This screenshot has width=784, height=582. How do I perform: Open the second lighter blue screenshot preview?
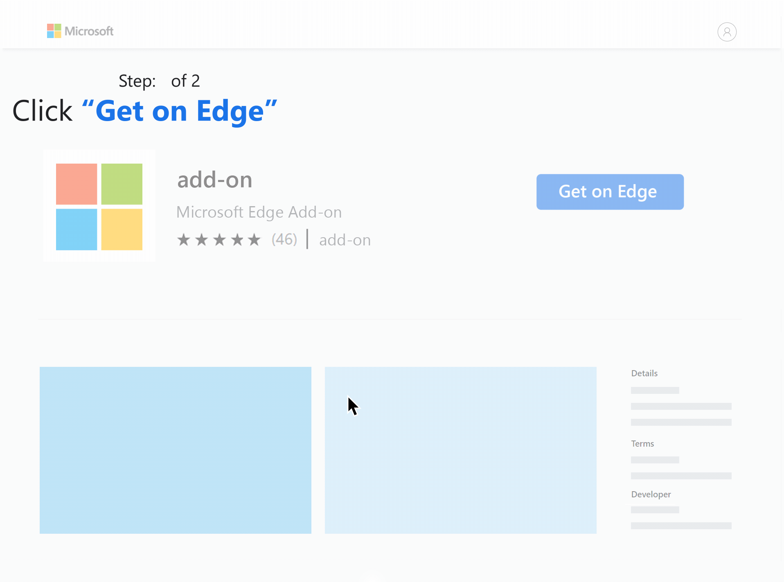click(460, 450)
